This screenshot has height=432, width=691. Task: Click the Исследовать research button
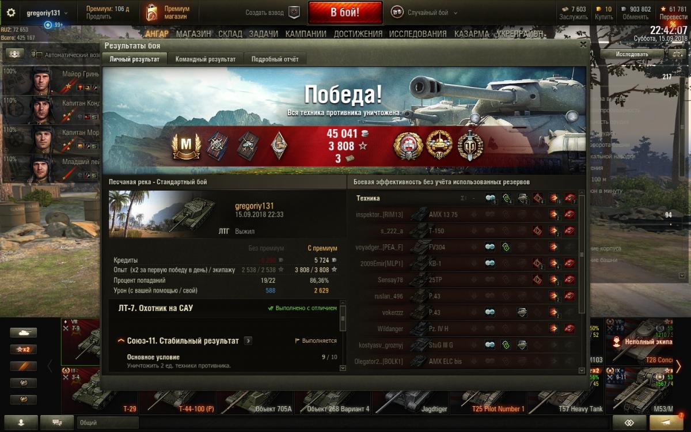pyautogui.click(x=632, y=54)
